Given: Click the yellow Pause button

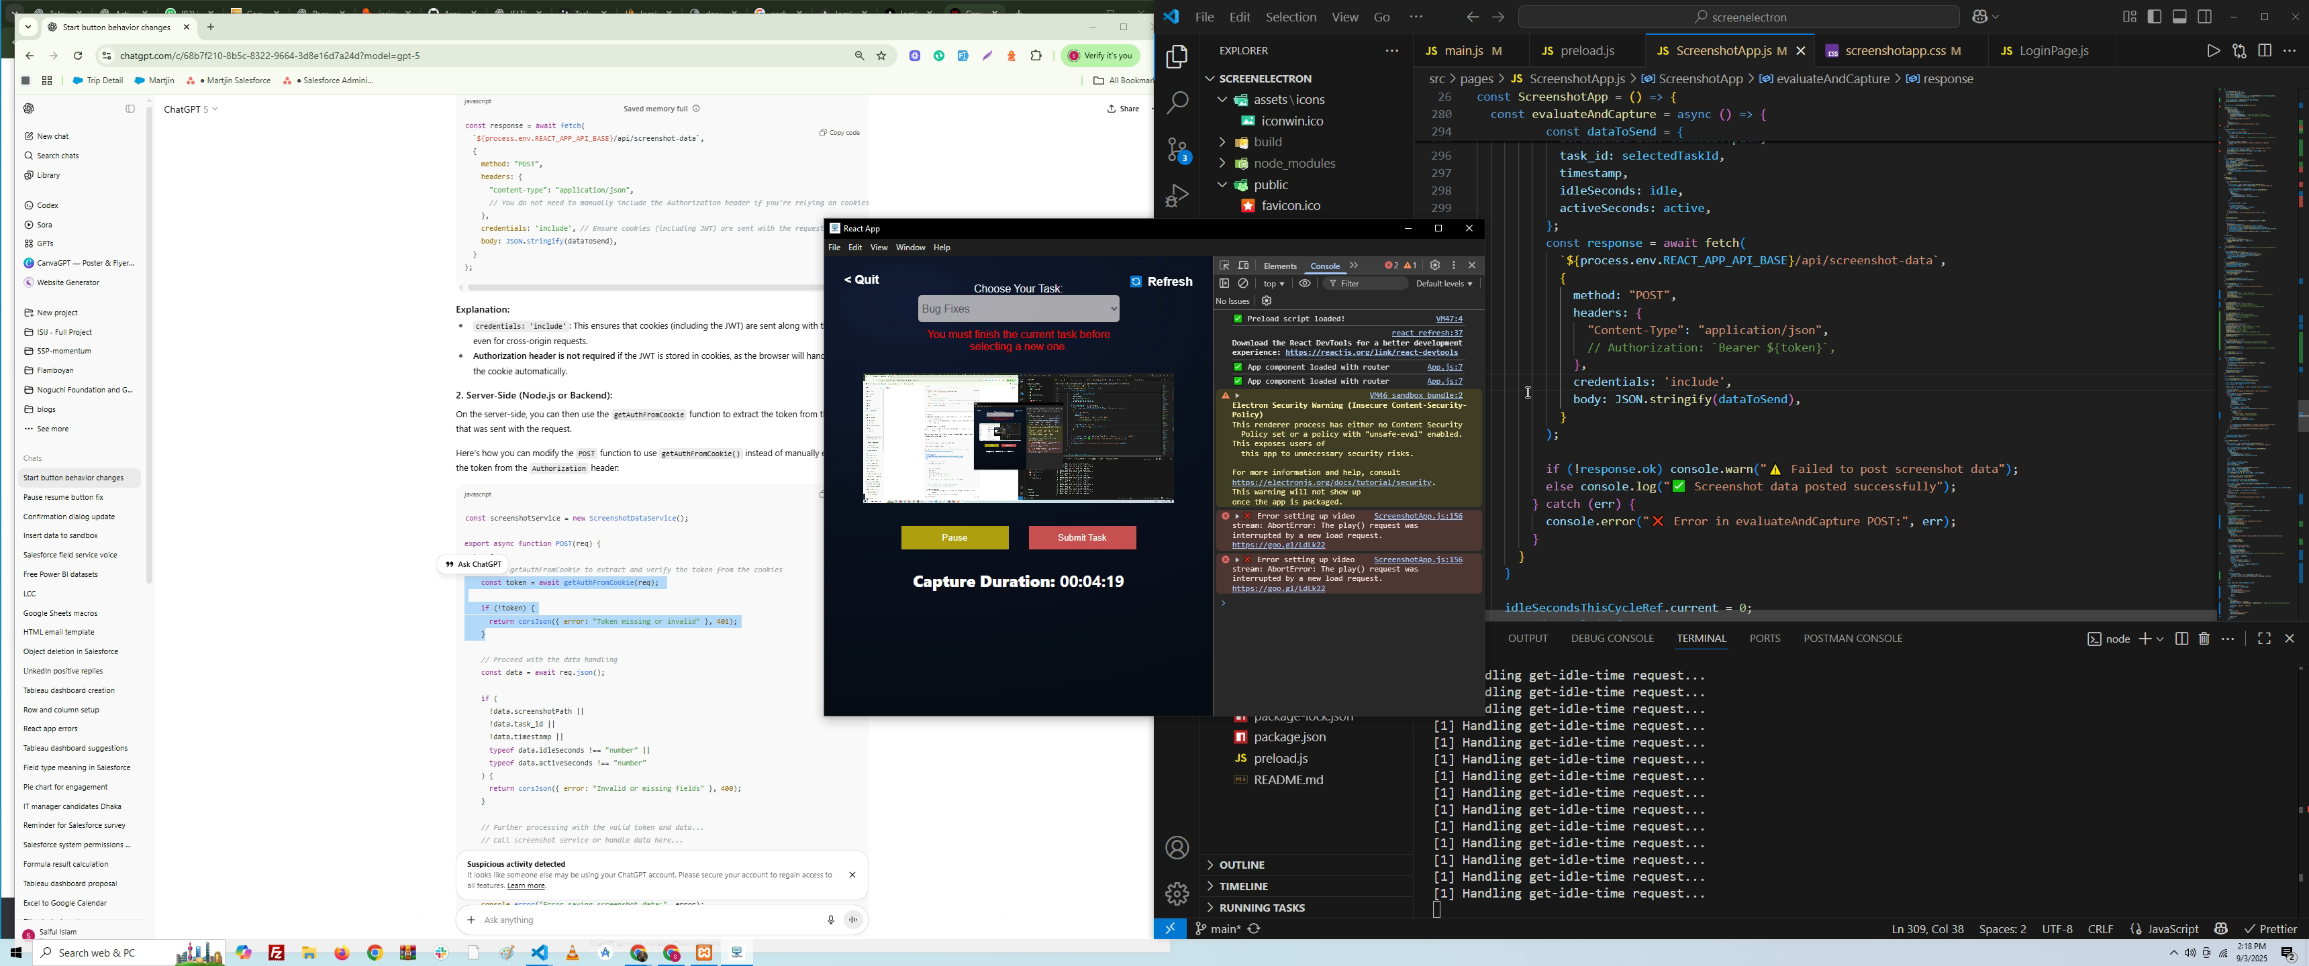Looking at the screenshot, I should pos(954,537).
